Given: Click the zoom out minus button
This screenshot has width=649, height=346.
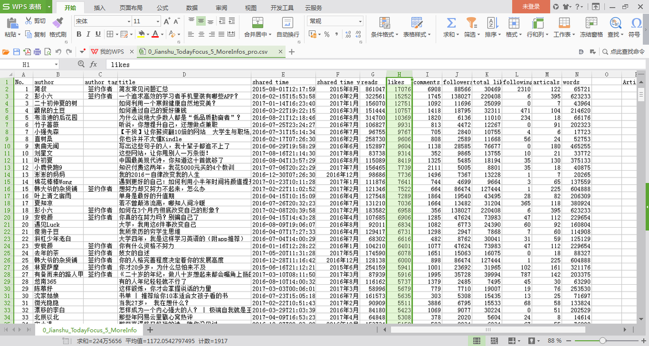Looking at the screenshot, I should coord(568,341).
